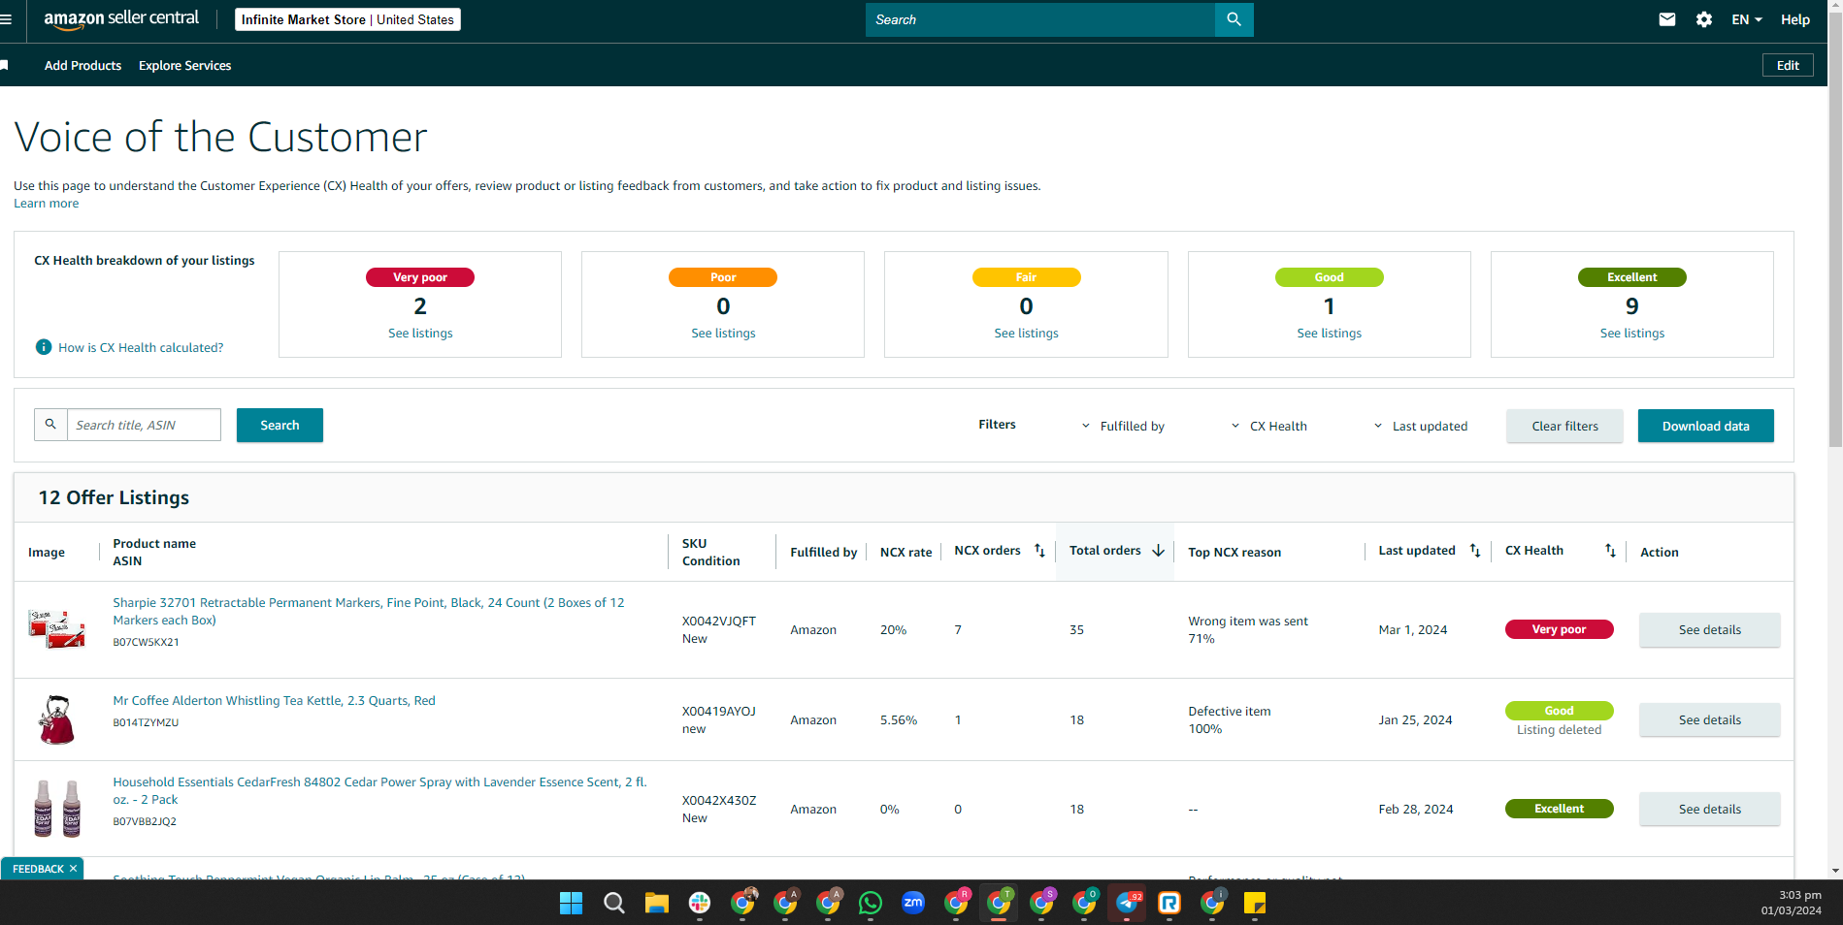Open Windows taskbar search
1843x925 pixels.
613,904
